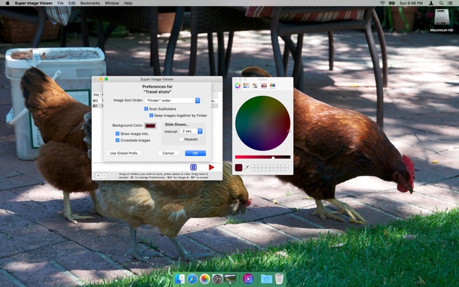Screen dimensions: 459x287
Task: Open Photos from the Dock
Action: click(x=205, y=279)
